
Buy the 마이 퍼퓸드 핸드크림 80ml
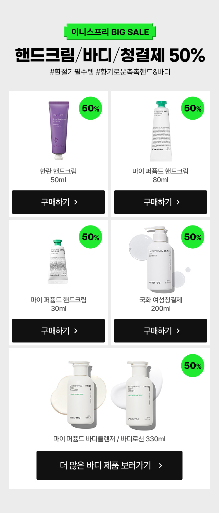click(161, 202)
